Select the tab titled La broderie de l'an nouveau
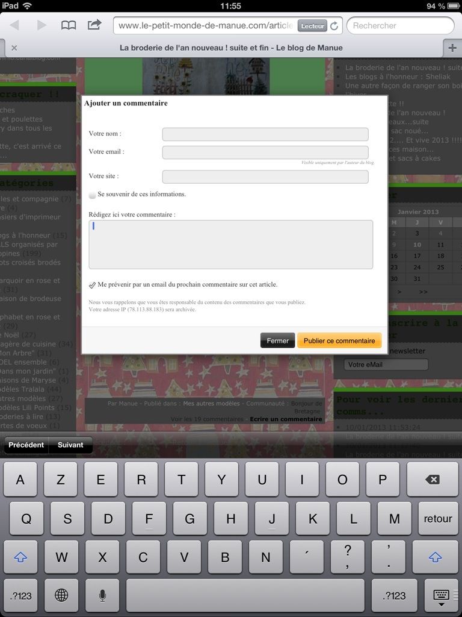 tap(231, 48)
